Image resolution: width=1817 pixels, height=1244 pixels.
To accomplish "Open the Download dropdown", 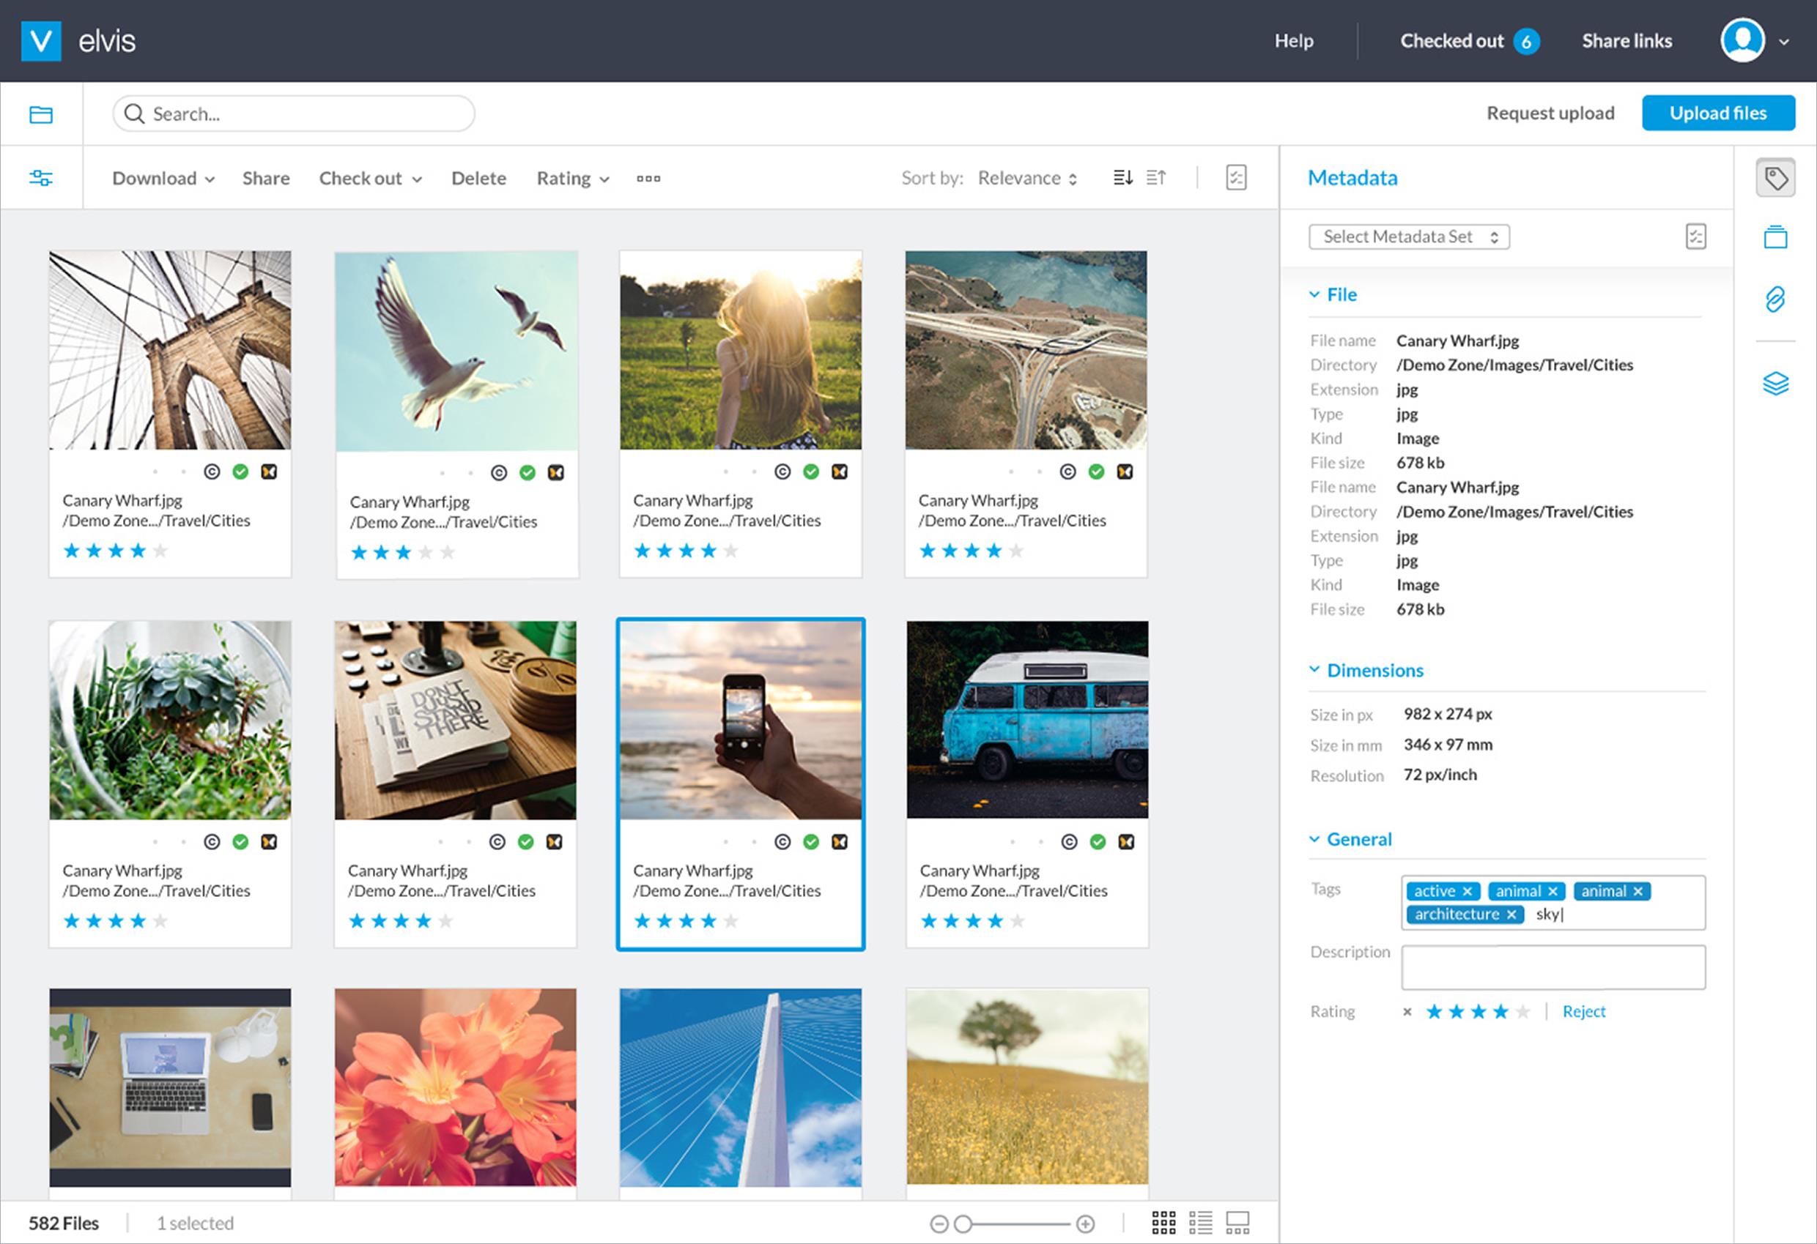I will [x=163, y=179].
